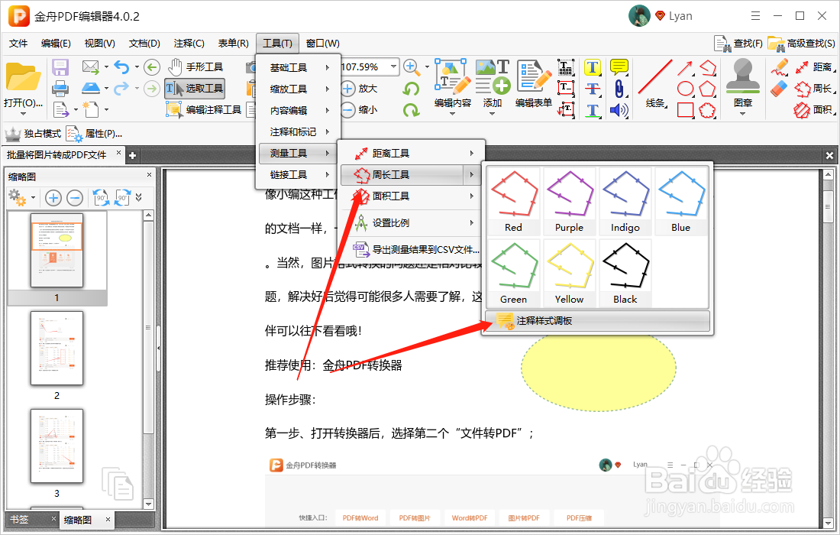Click the 编辑内容 edit content icon

point(451,76)
